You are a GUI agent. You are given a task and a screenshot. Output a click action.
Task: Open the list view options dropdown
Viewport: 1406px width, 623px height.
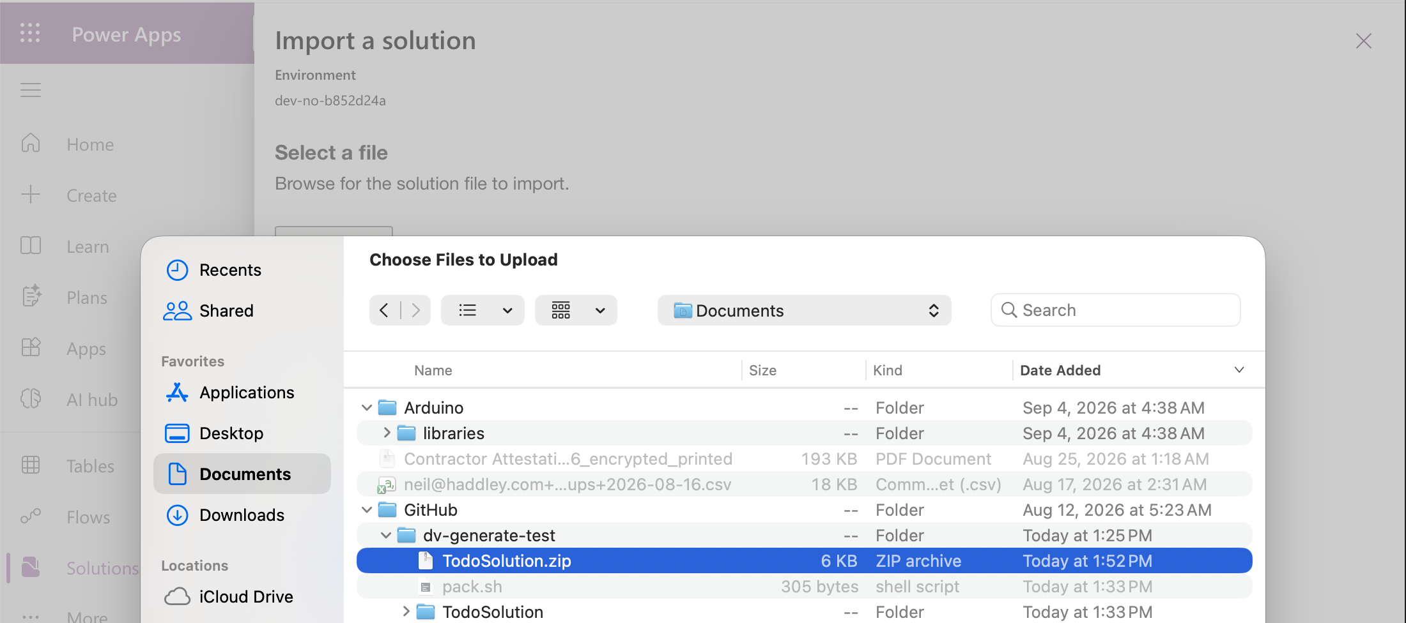click(x=483, y=310)
